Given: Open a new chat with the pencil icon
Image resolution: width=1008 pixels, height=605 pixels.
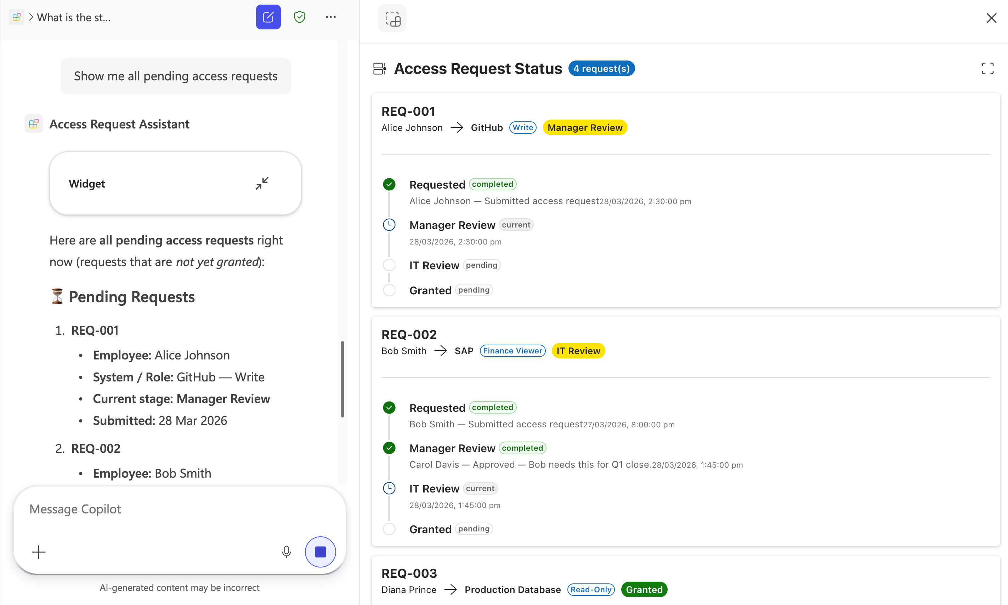Looking at the screenshot, I should (x=268, y=17).
